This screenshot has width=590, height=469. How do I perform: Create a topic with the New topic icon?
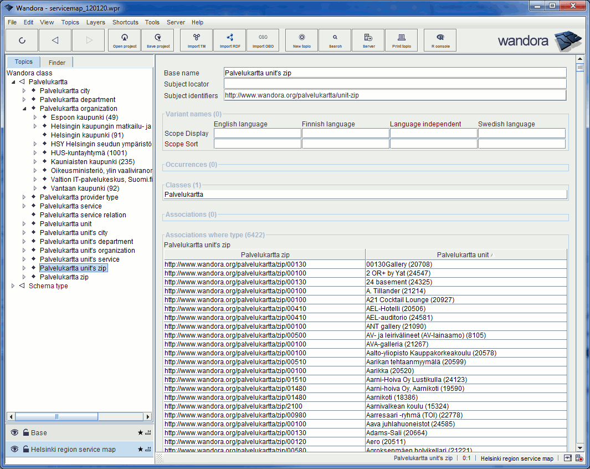tap(301, 40)
